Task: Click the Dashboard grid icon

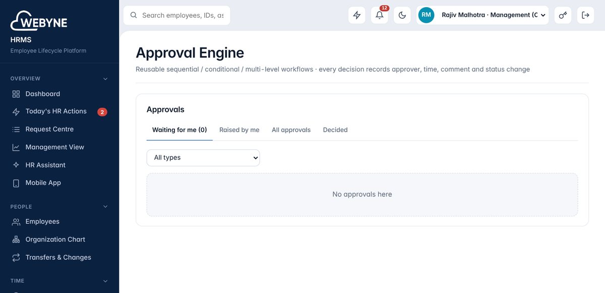Action: tap(16, 94)
